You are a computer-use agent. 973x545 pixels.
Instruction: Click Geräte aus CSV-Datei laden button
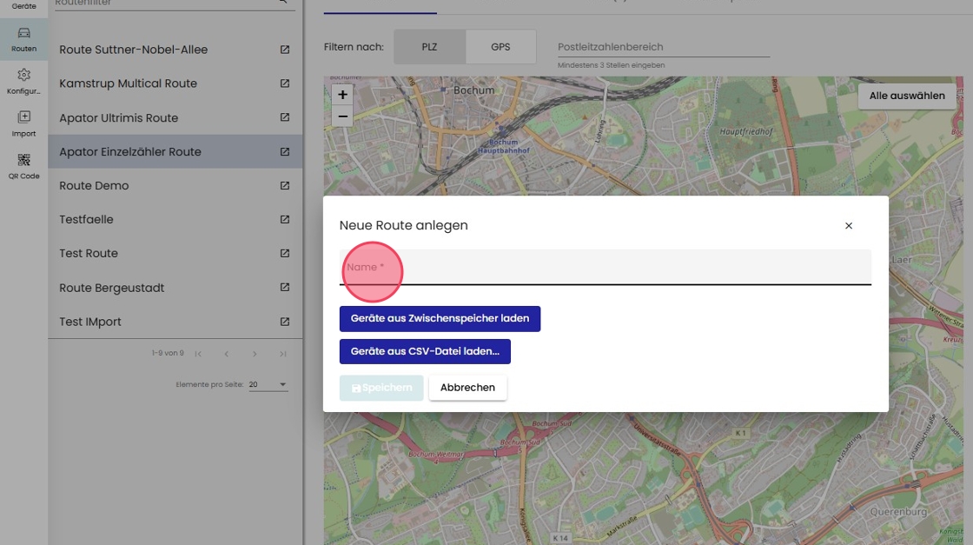425,352
